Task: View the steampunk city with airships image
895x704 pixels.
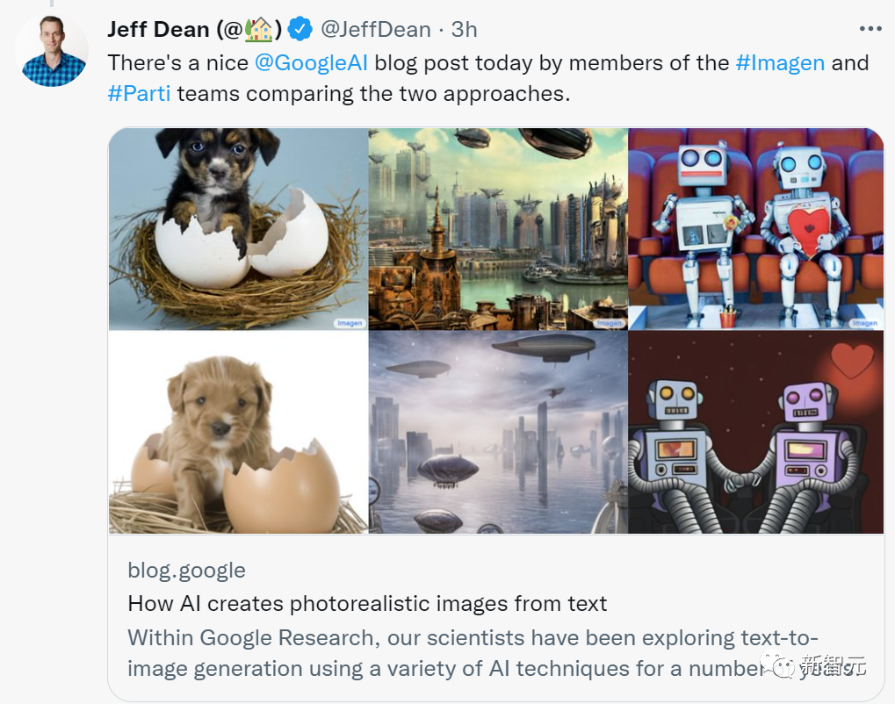Action: [x=498, y=229]
